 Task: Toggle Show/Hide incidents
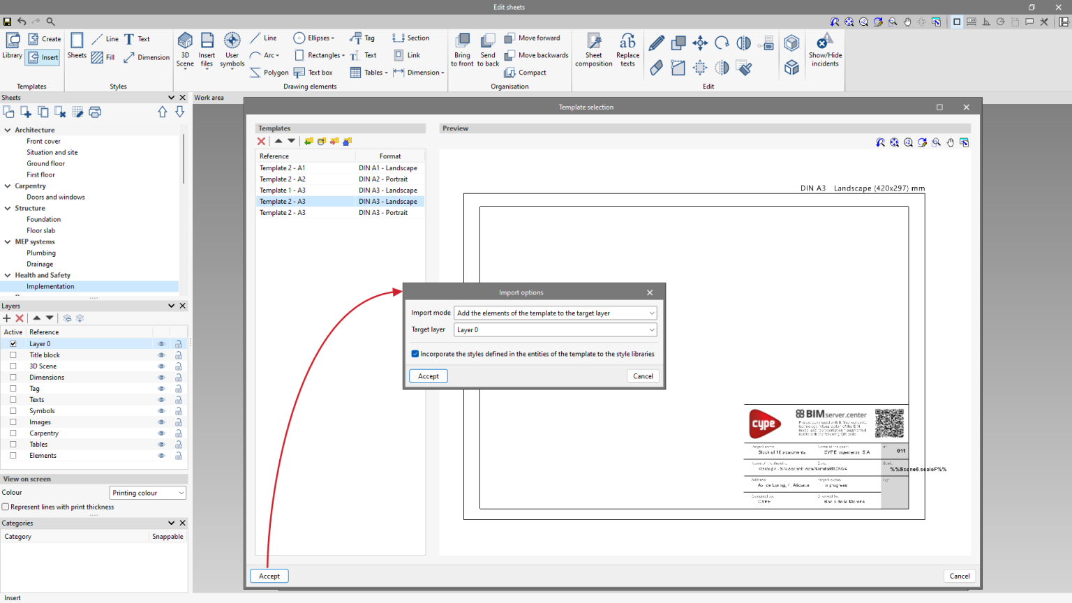click(825, 49)
